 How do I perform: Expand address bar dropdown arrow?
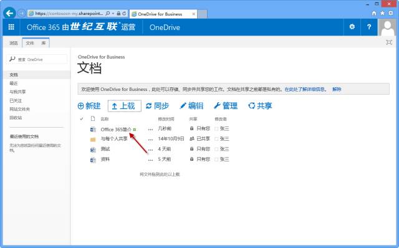click(113, 13)
